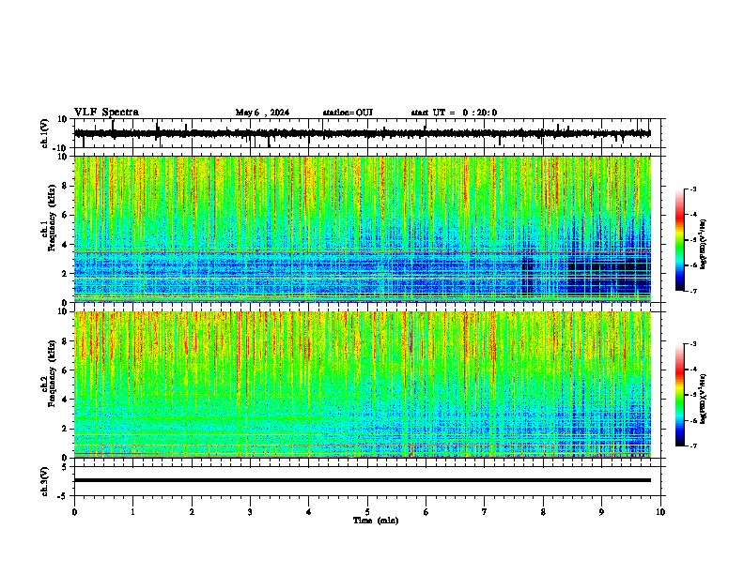Select the date 'May 6, 2024'
Image resolution: width=744 pixels, height=574 pixels.
(x=262, y=113)
